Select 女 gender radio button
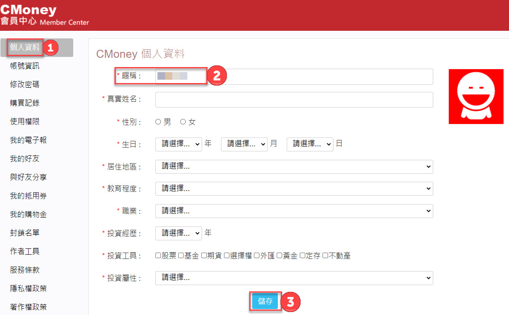The height and width of the screenshot is (315, 509). pyautogui.click(x=183, y=122)
